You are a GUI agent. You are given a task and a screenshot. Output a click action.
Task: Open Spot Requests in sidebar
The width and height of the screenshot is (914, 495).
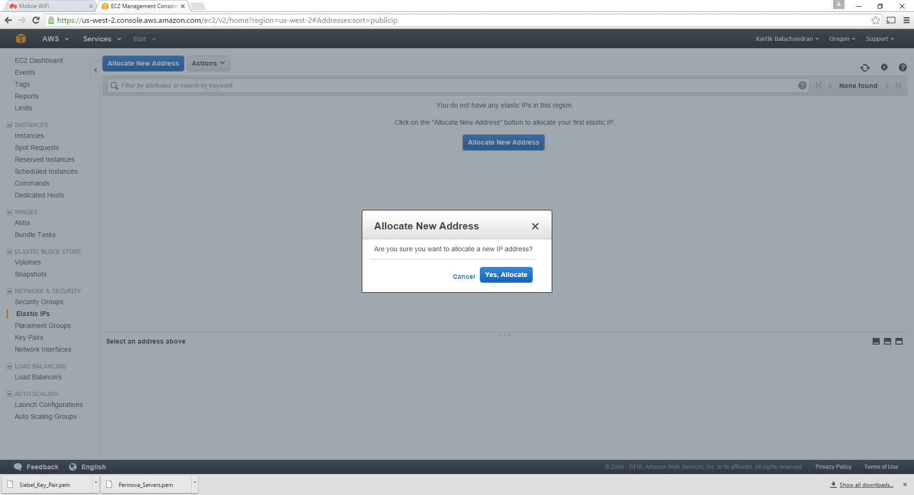tap(37, 148)
